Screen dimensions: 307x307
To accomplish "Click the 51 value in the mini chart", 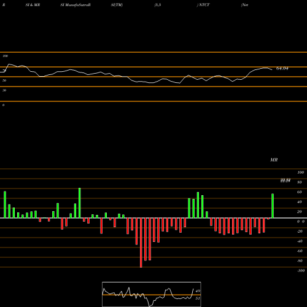I will (x=198, y=298).
